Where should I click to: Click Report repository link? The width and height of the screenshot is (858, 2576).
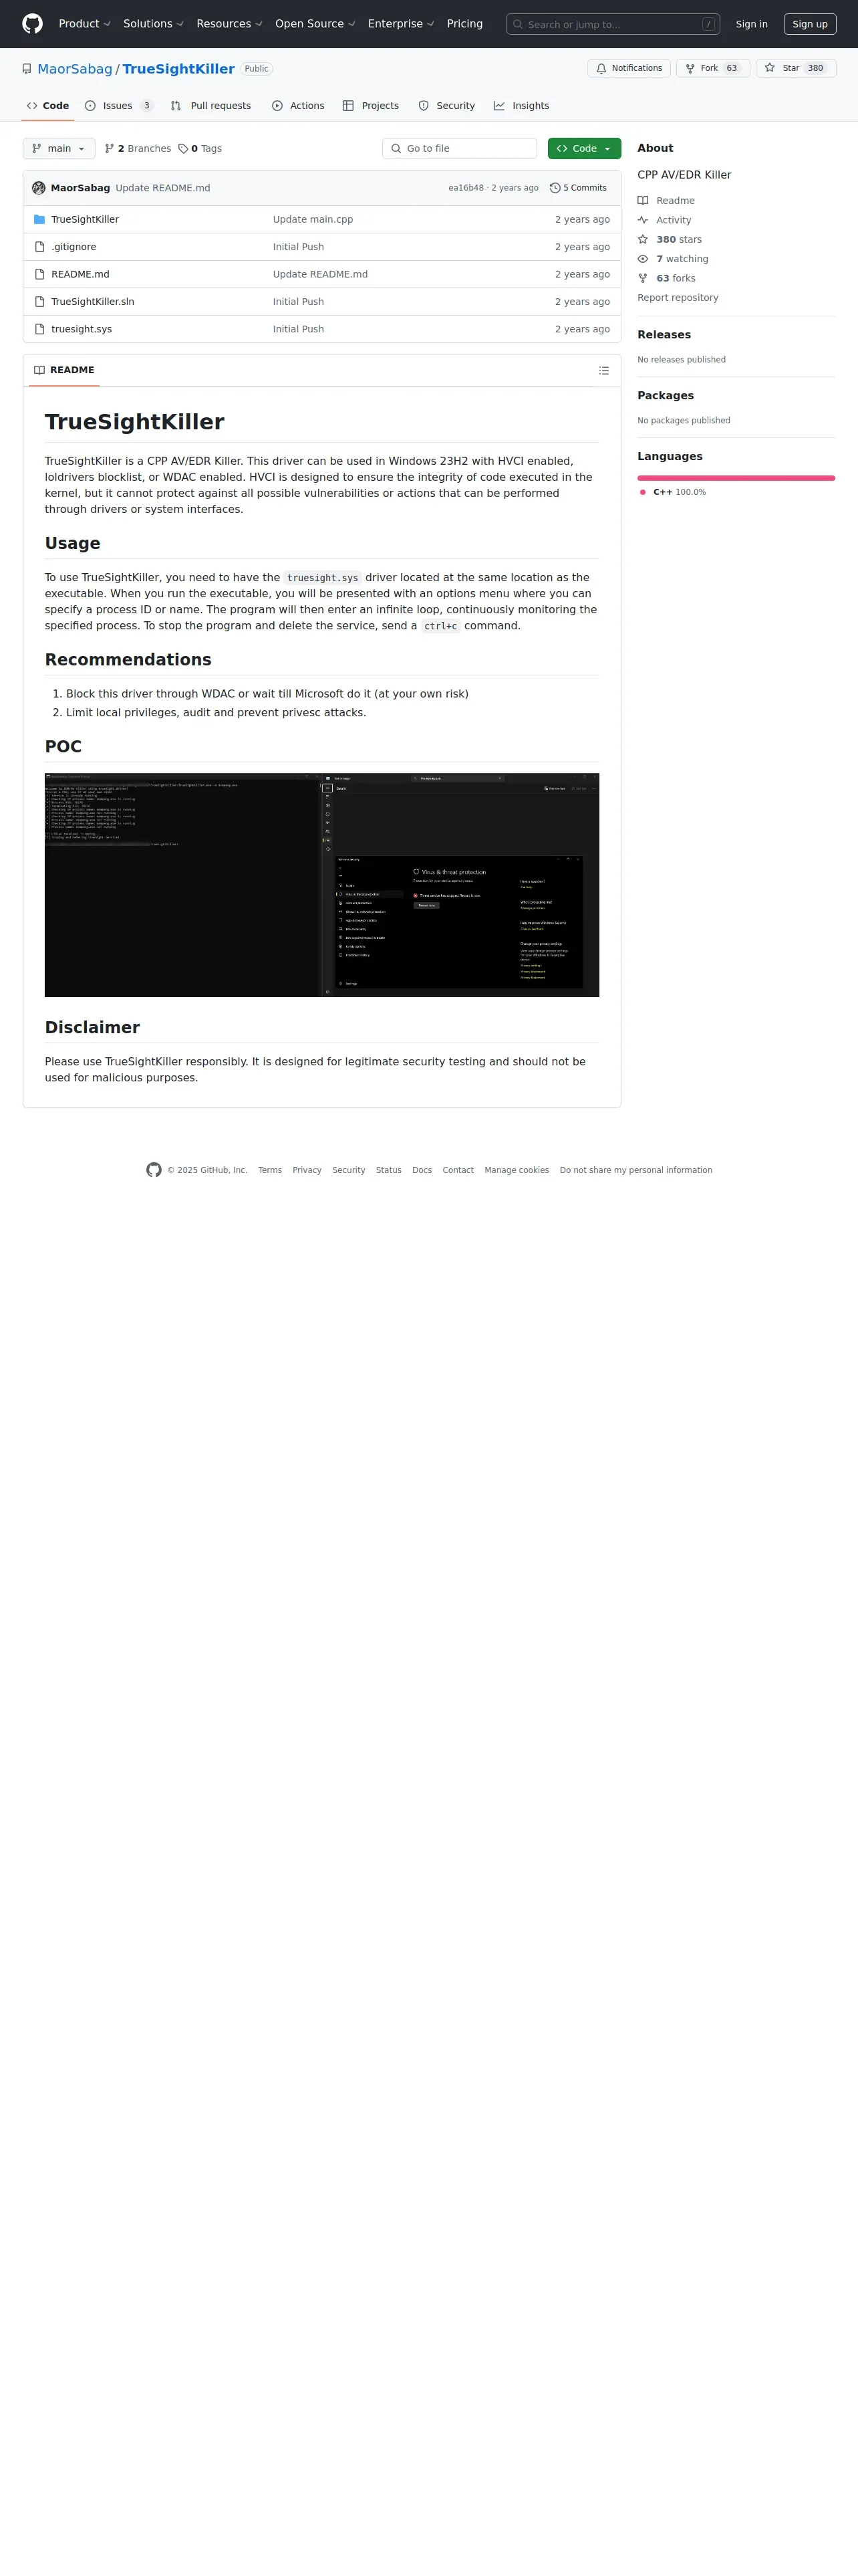click(677, 298)
